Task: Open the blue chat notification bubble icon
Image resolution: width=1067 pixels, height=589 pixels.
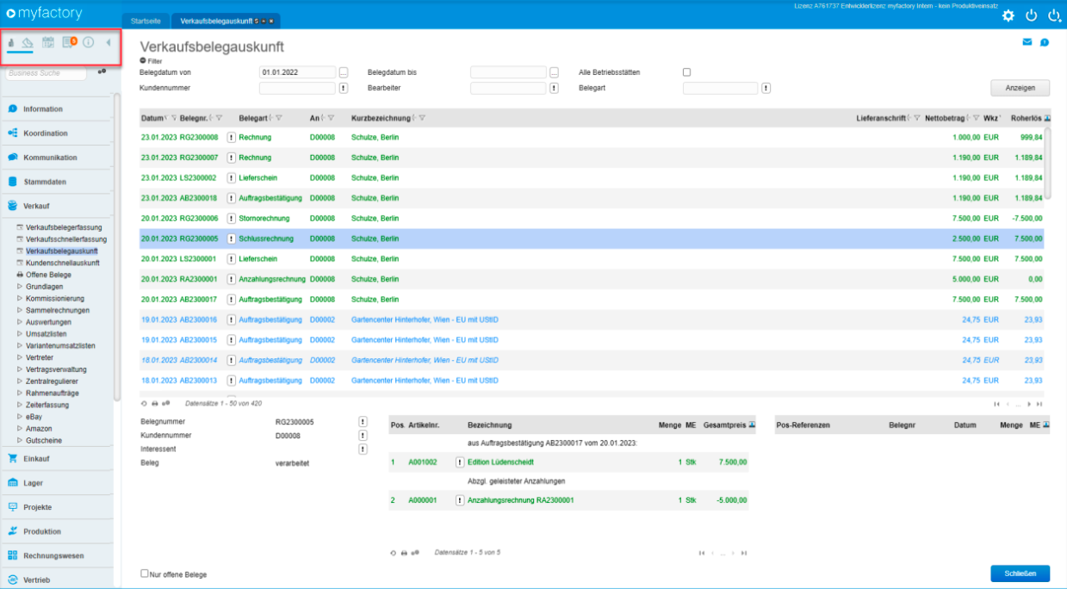Action: (1045, 41)
